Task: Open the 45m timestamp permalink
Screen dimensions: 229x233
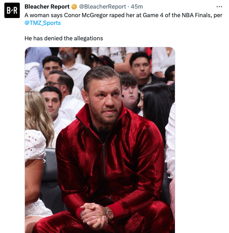Action: point(137,7)
